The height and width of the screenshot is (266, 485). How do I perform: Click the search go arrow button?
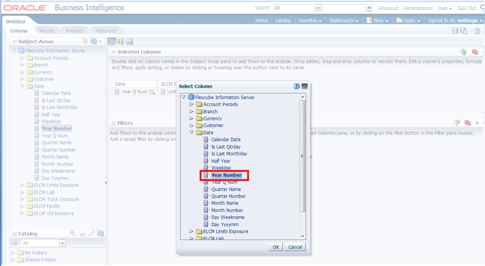[369, 8]
